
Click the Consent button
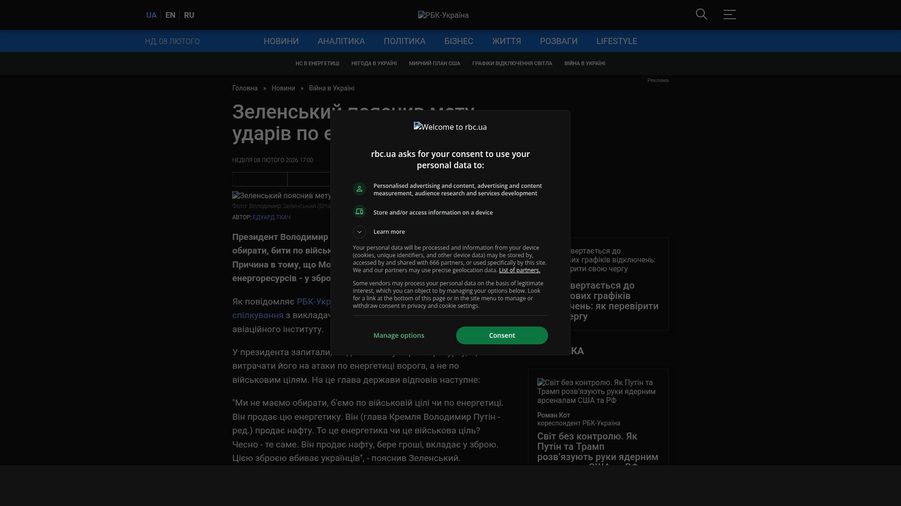click(502, 335)
